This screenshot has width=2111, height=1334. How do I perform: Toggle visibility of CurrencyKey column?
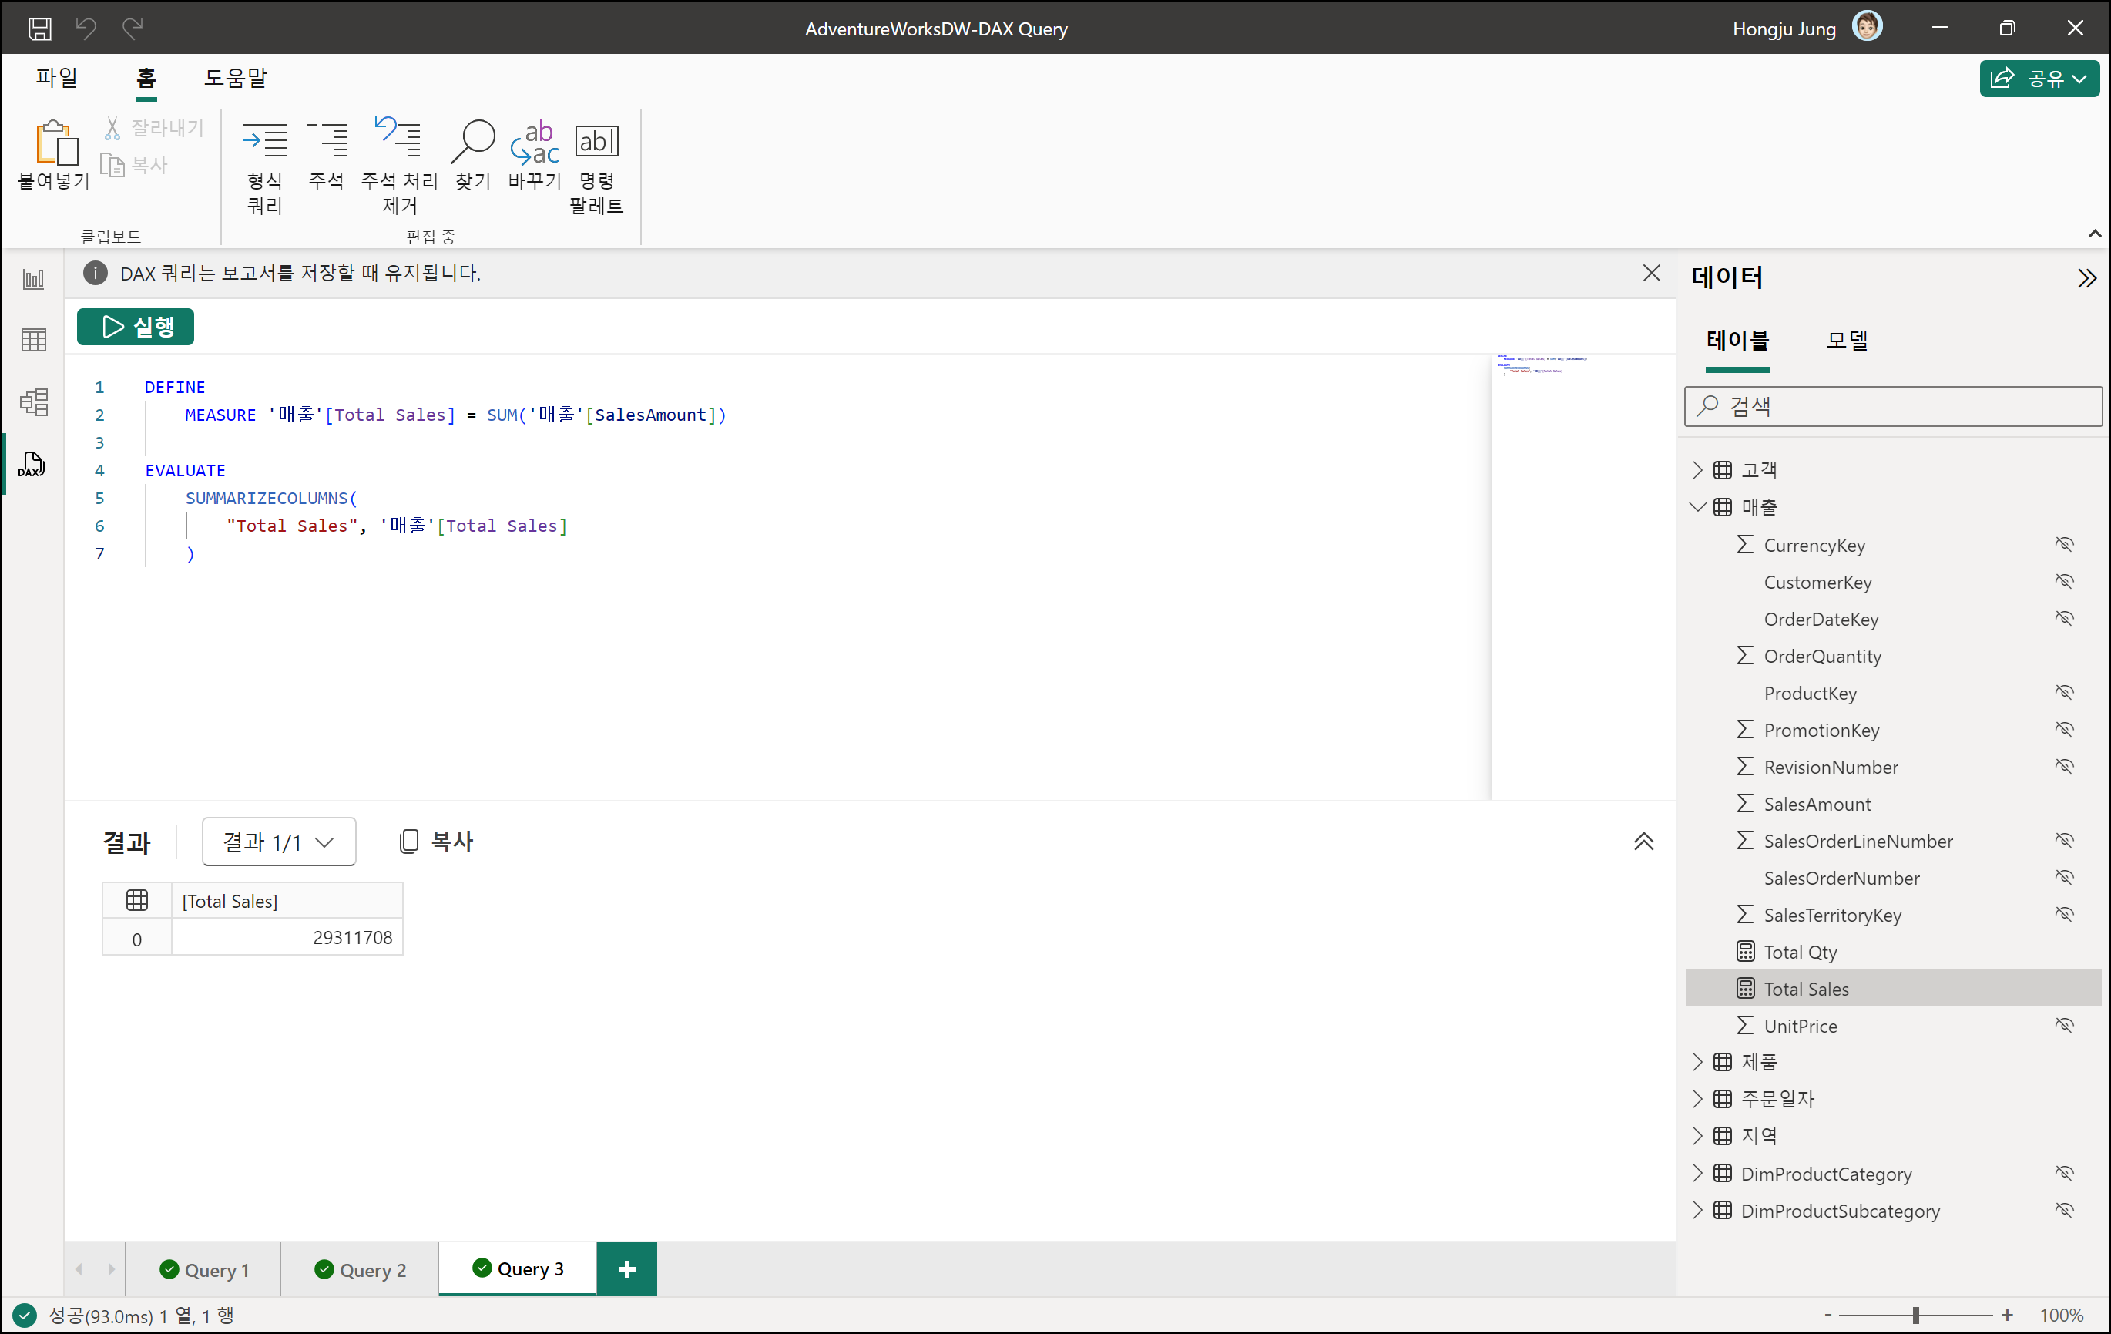(2065, 545)
